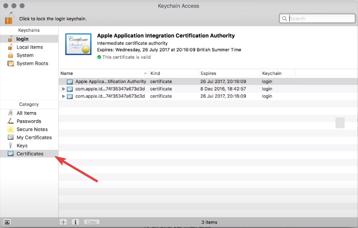
Task: Click the System keychain locked padlock icon
Action: (x=11, y=55)
